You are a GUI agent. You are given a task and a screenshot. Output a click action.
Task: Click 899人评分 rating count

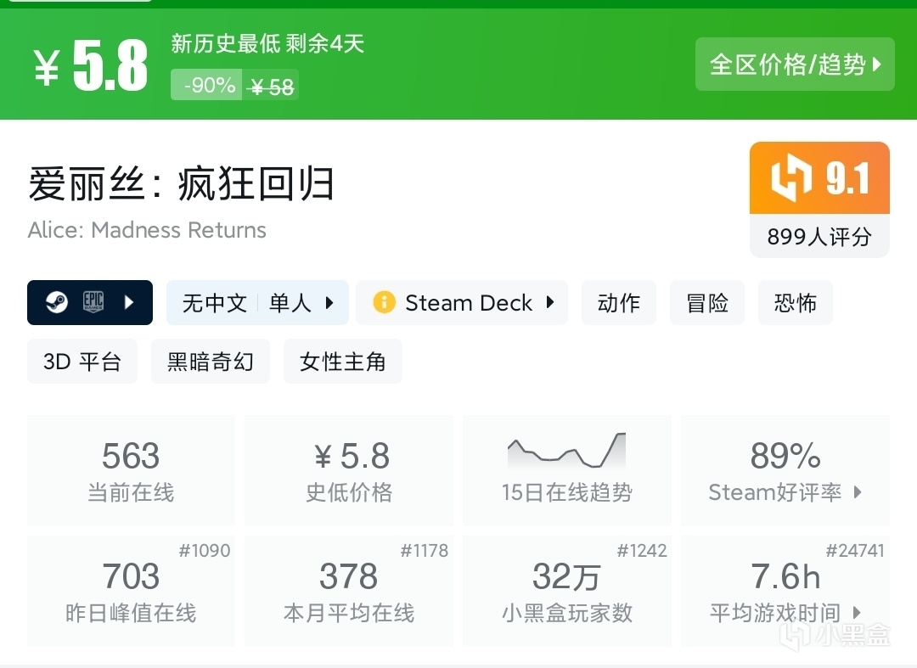pyautogui.click(x=819, y=237)
